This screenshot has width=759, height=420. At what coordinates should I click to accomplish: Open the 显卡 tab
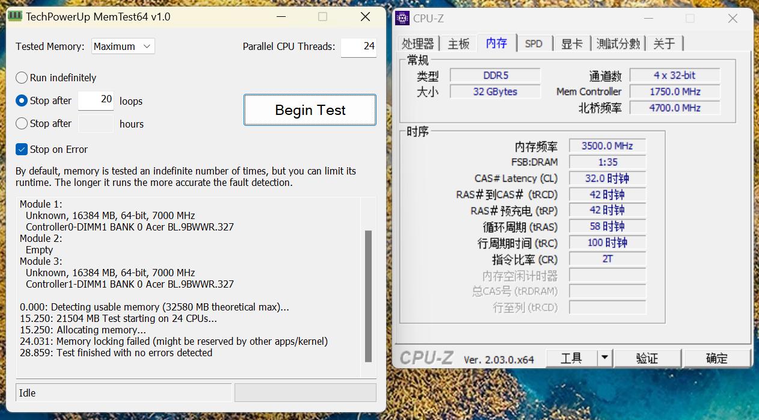pyautogui.click(x=571, y=43)
